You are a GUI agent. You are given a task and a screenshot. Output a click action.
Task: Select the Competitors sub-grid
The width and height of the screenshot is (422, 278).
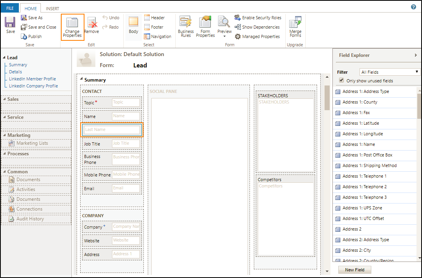coord(285,216)
